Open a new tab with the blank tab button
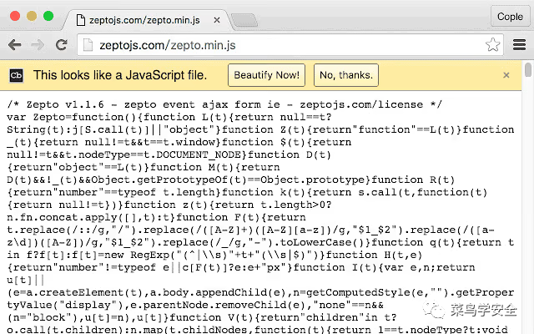The image size is (534, 334). click(x=244, y=20)
